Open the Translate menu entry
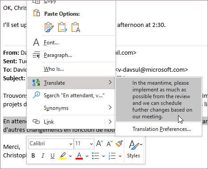The height and width of the screenshot is (169, 208). pyautogui.click(x=71, y=83)
